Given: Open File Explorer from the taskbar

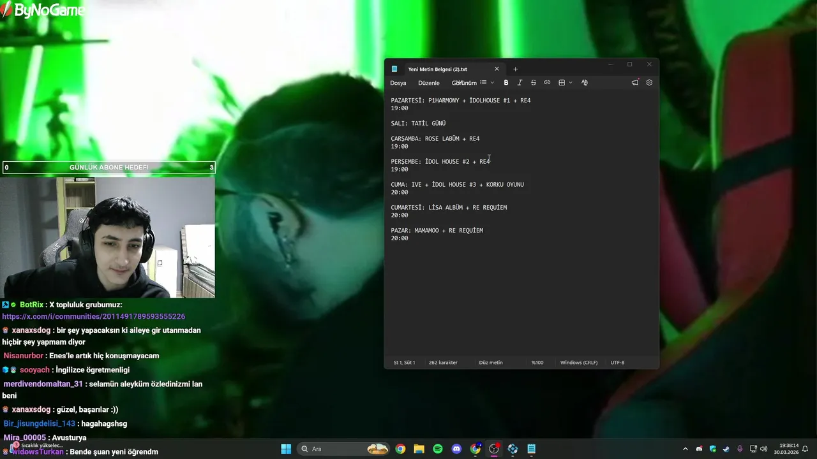Looking at the screenshot, I should click(x=419, y=449).
